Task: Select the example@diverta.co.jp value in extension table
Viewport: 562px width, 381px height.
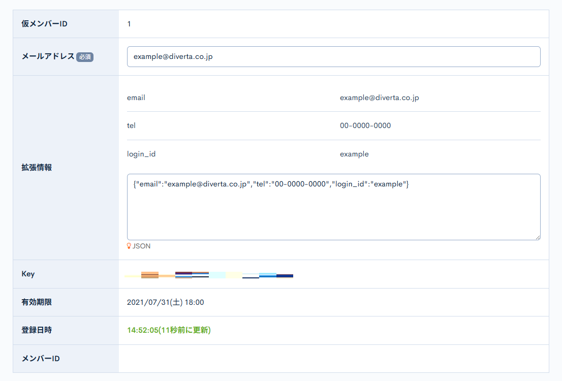Action: pos(379,98)
